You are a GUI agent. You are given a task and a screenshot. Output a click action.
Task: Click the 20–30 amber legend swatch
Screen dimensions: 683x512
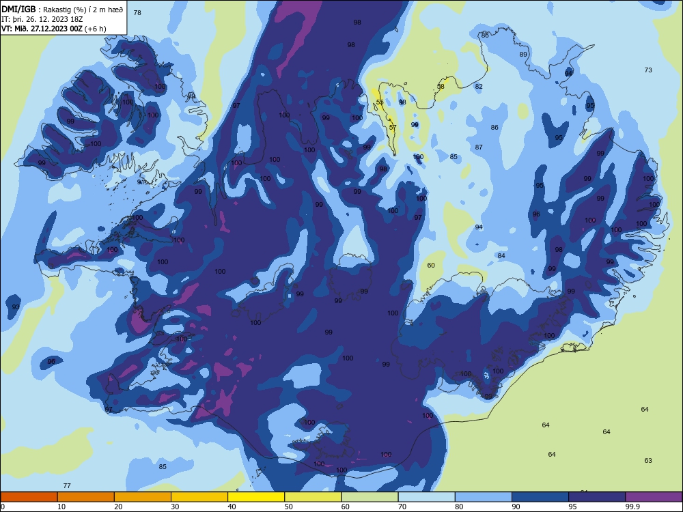tap(143, 497)
